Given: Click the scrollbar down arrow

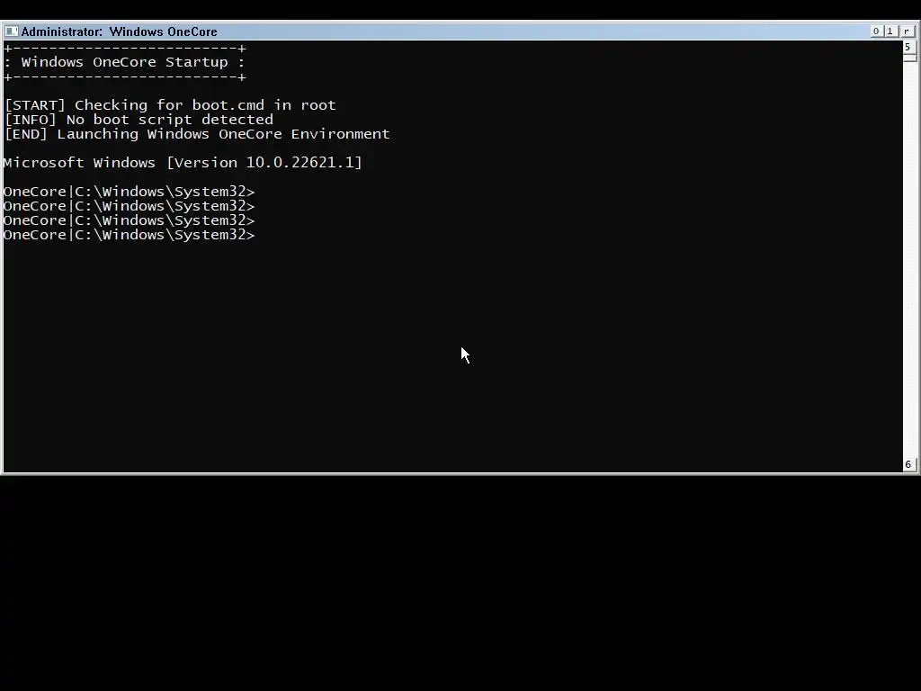Looking at the screenshot, I should point(908,464).
